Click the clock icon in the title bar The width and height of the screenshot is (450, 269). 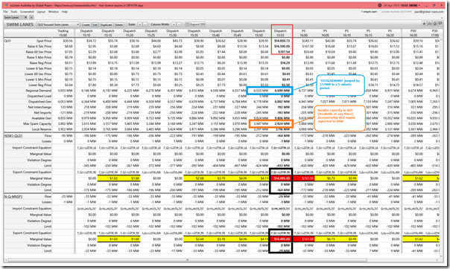click(379, 5)
